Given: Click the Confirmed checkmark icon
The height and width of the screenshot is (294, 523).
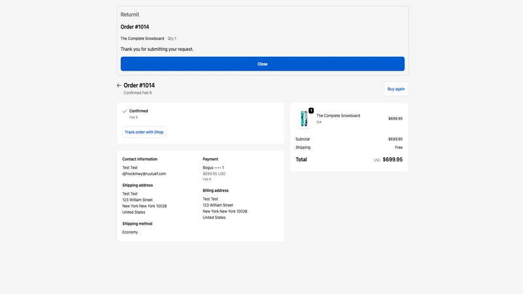Looking at the screenshot, I should click(125, 111).
